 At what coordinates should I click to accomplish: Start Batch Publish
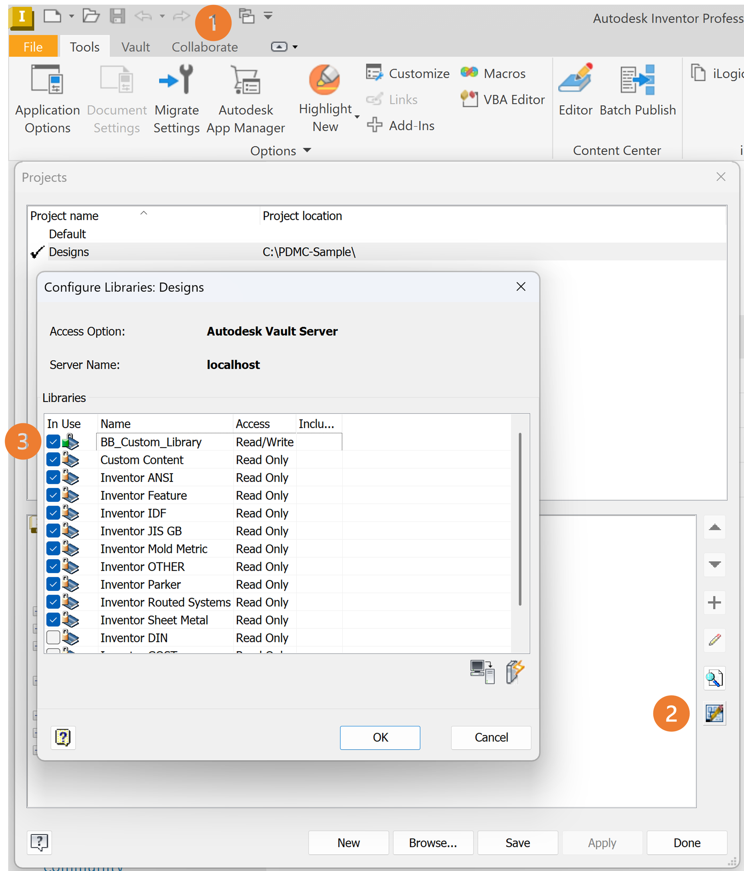pos(637,90)
